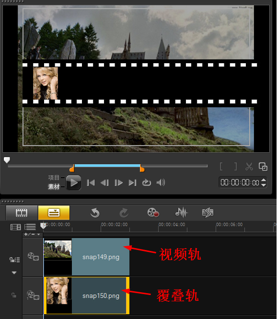This screenshot has height=319, width=277.
Task: Open the Auto Music filmstrip icon
Action: (208, 213)
